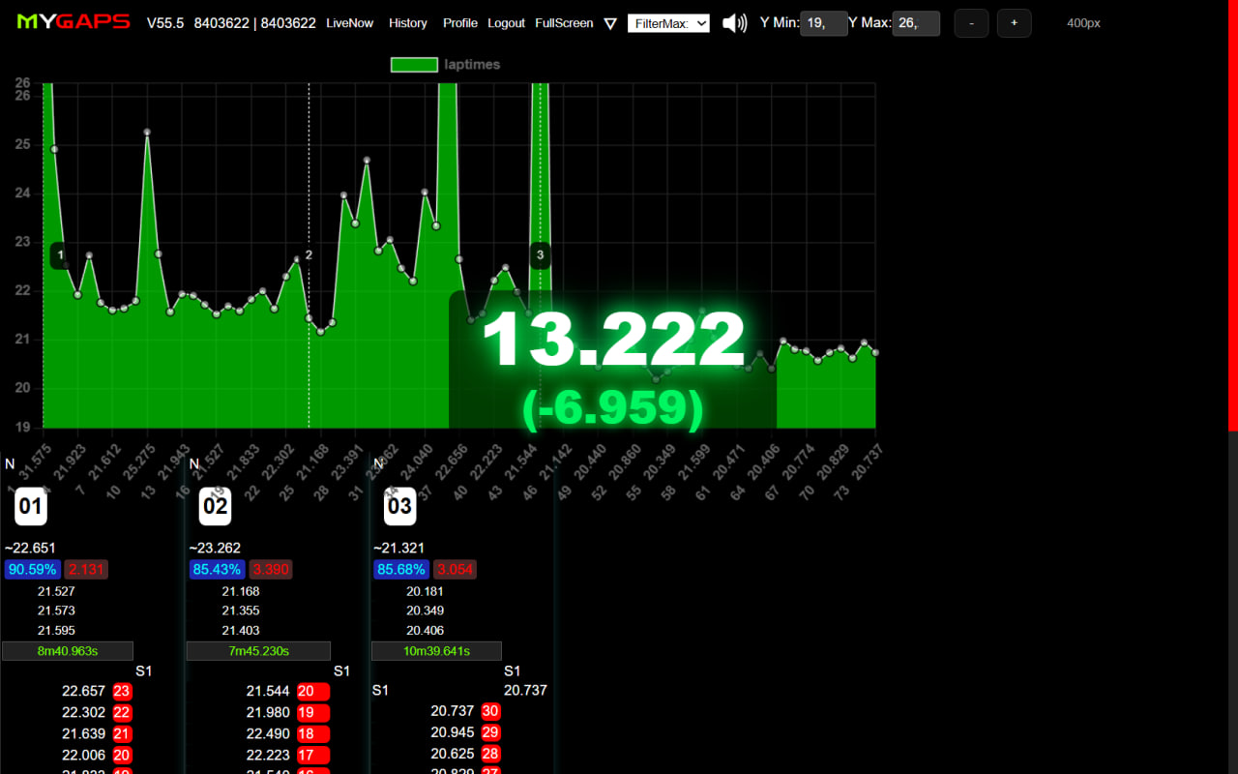Click the inverted triangle filter icon

tap(610, 23)
